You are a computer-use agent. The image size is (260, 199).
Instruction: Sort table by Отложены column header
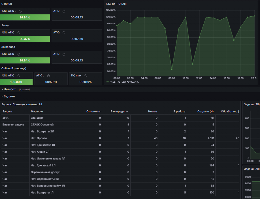[x=93, y=112]
